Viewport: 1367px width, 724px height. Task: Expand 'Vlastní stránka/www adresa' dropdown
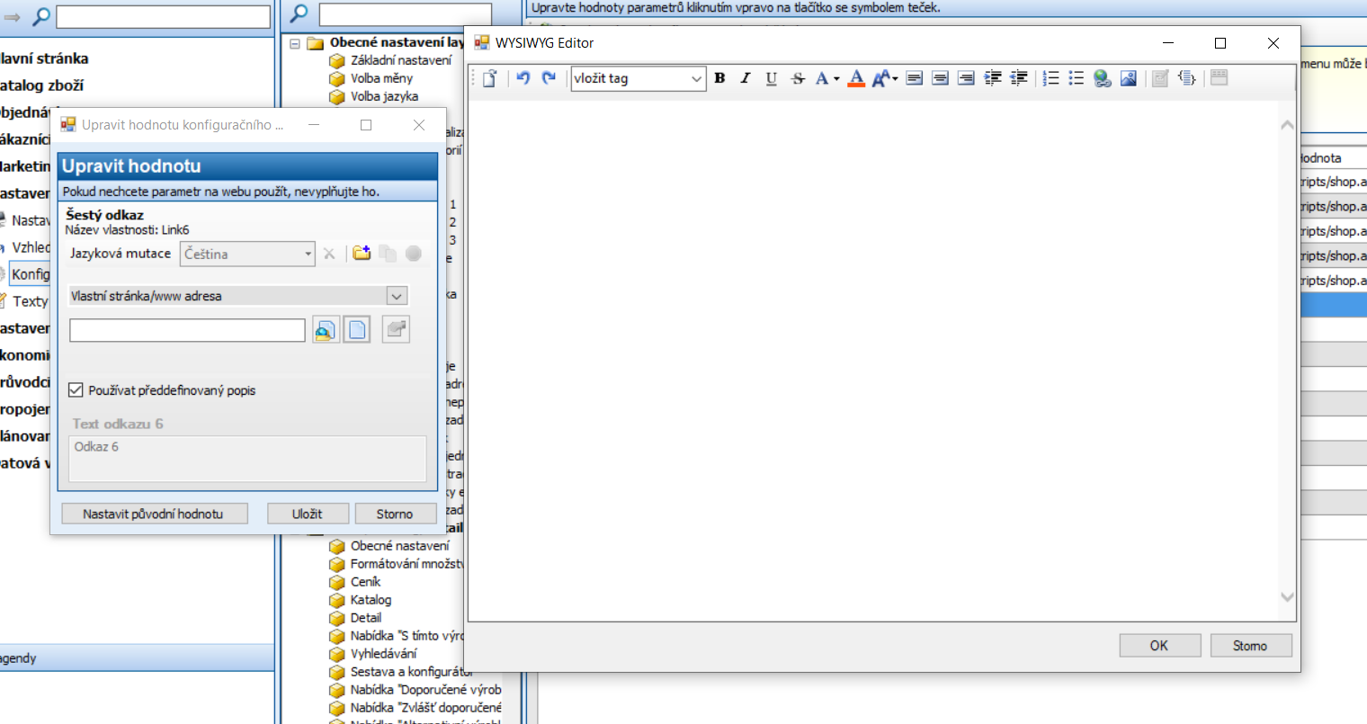tap(397, 296)
